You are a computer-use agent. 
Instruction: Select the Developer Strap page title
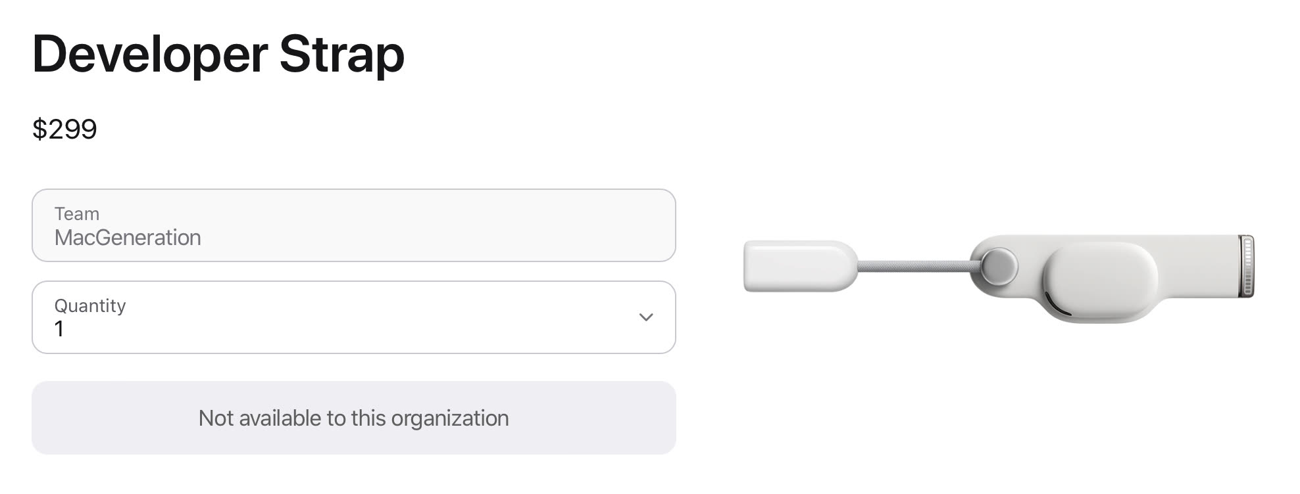click(217, 55)
